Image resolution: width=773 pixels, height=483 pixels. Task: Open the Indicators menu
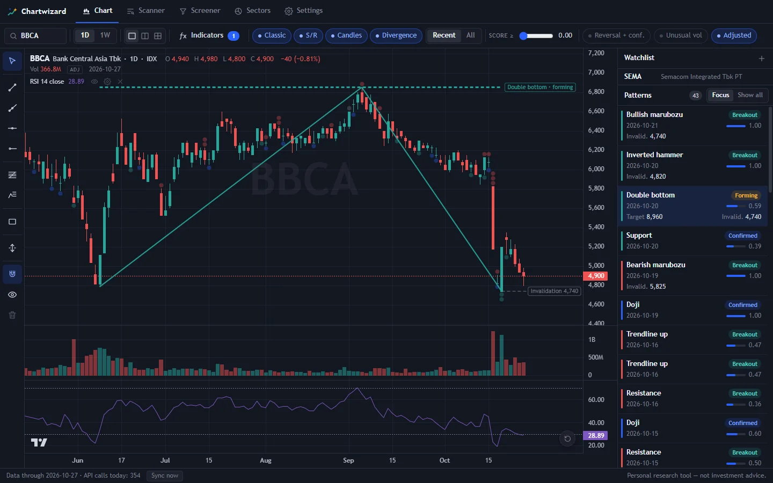pyautogui.click(x=209, y=35)
